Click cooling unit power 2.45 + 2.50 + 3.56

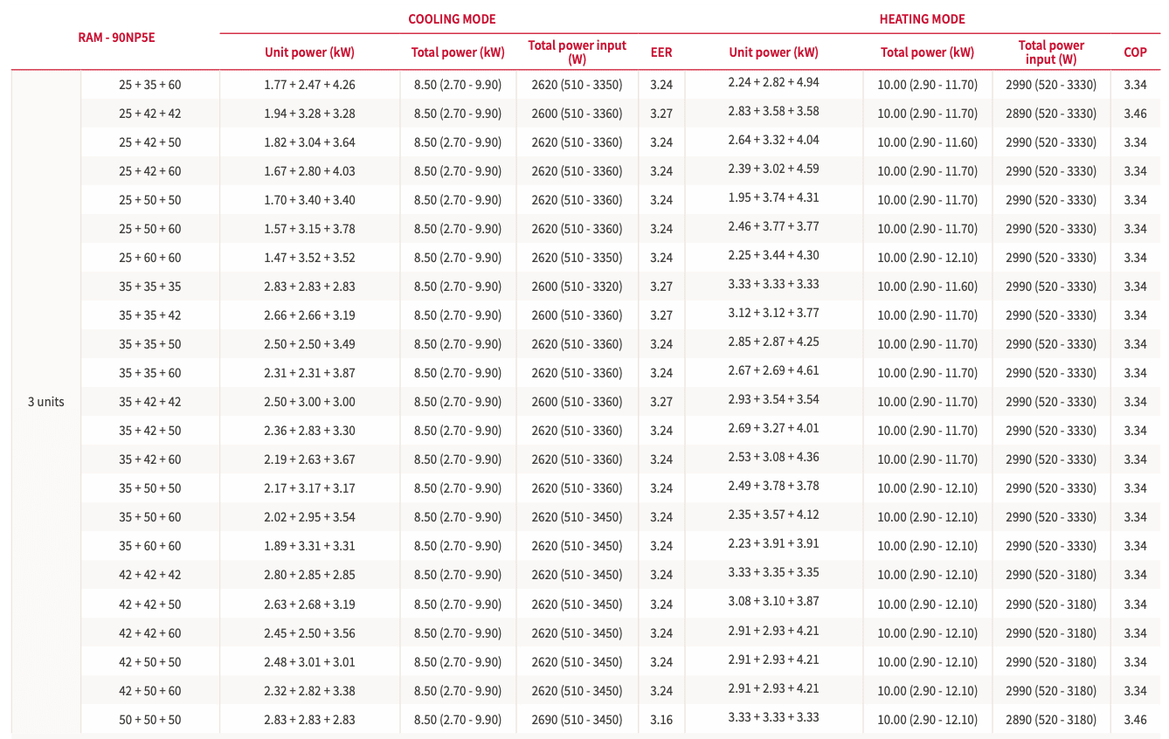(x=309, y=633)
